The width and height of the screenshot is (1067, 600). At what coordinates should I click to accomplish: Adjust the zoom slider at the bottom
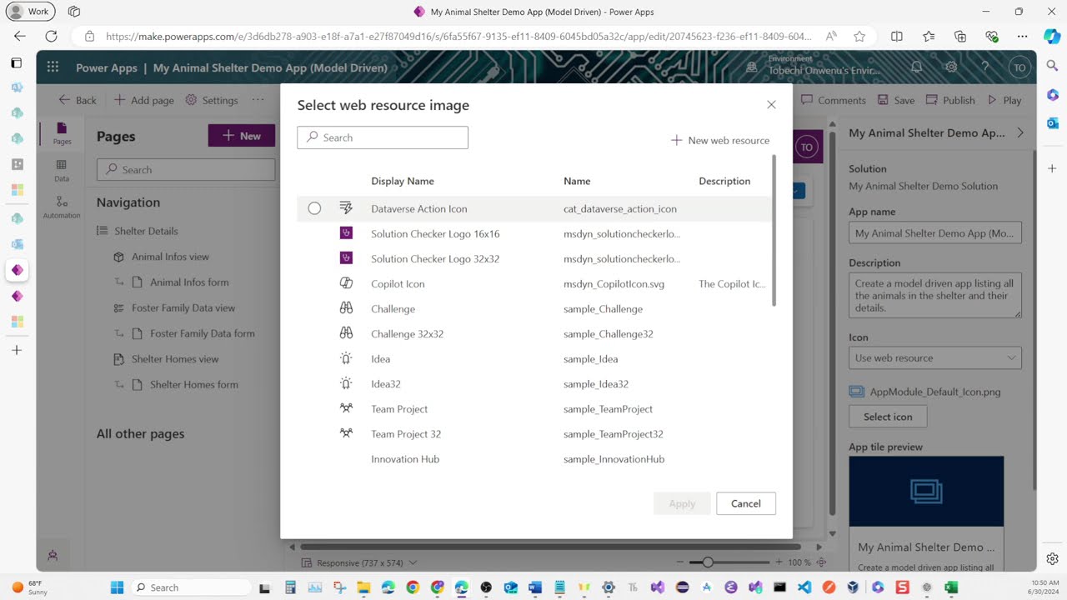pos(708,562)
